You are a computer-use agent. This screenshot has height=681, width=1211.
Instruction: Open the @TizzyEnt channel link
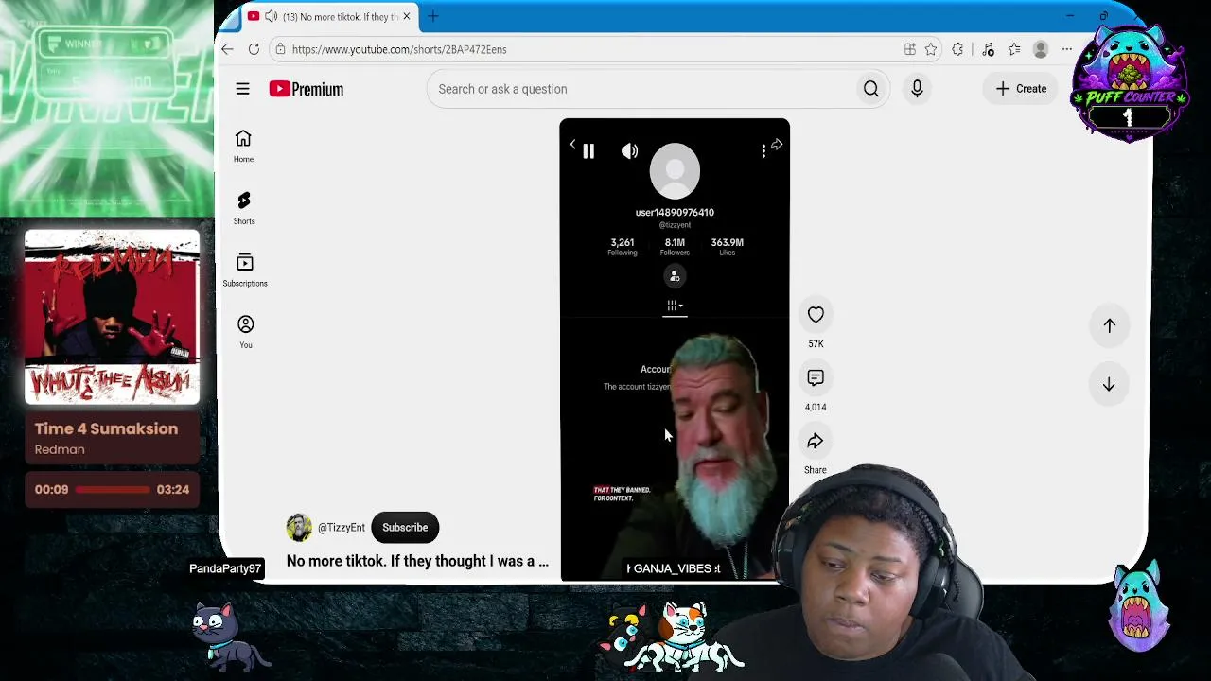342,528
